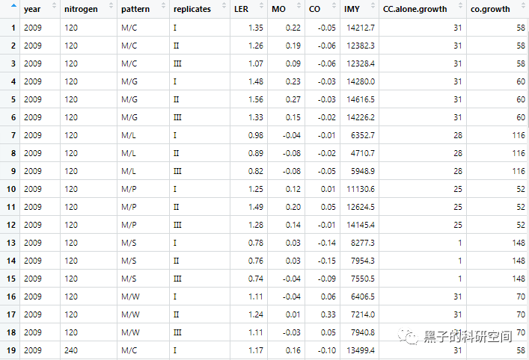
Task: Click CO value -0.14 in row 13
Action: pyautogui.click(x=326, y=243)
